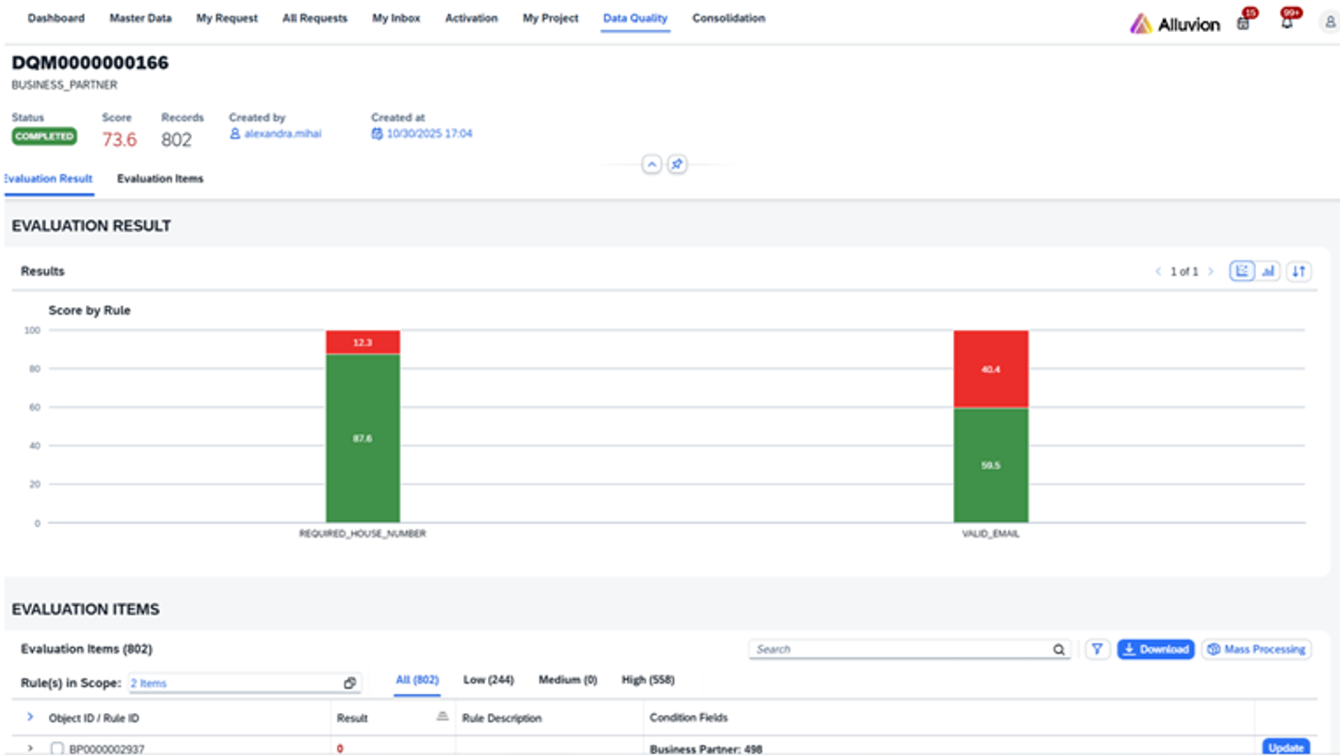
Task: Click the tasks icon with badge 15
Action: 1244,22
